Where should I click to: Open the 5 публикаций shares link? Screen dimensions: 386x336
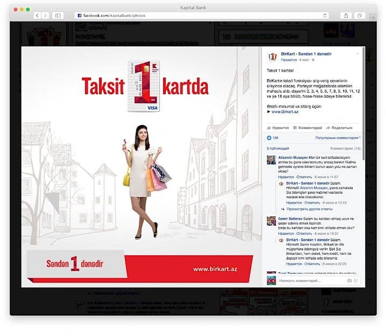tap(278, 149)
